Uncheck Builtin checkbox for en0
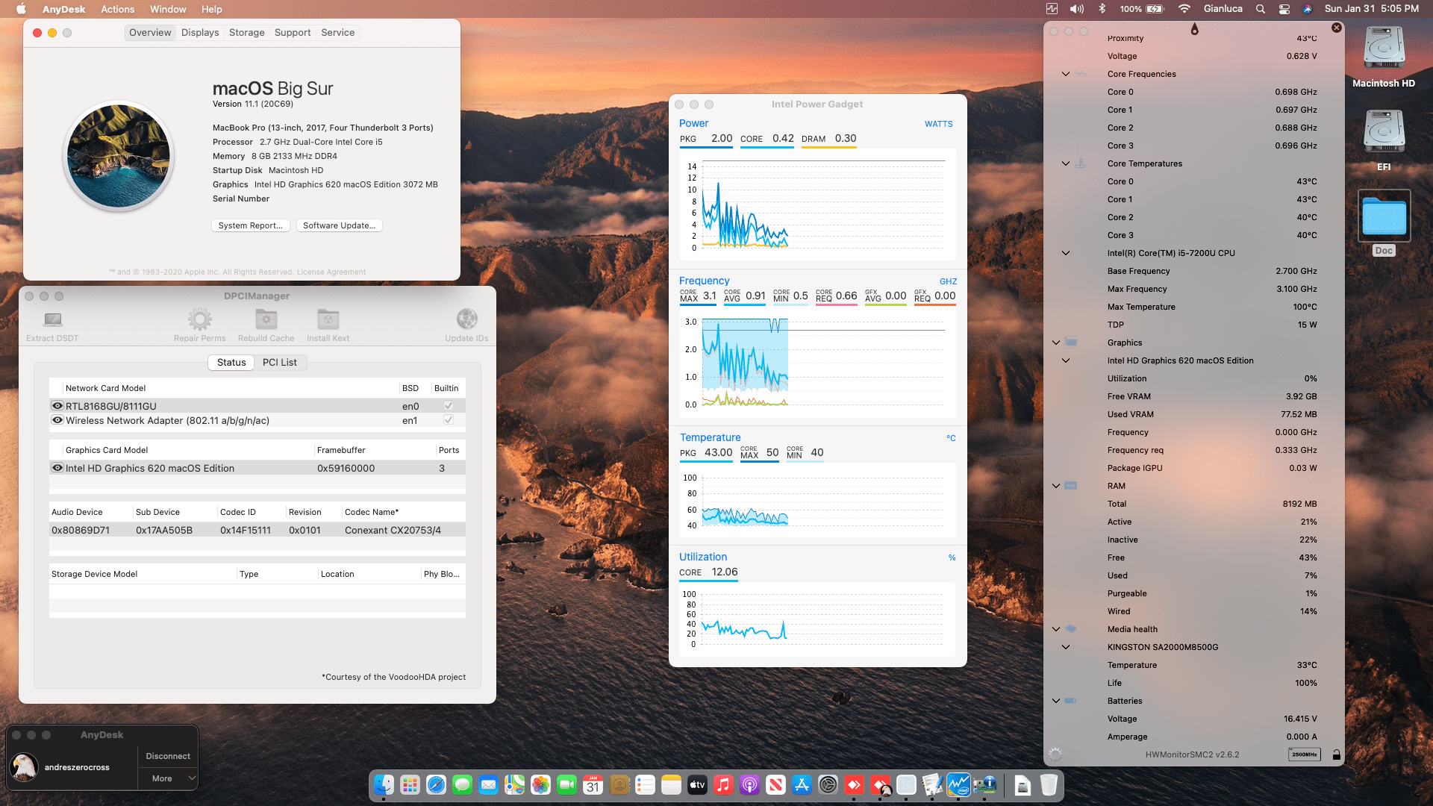1433x806 pixels. tap(448, 405)
